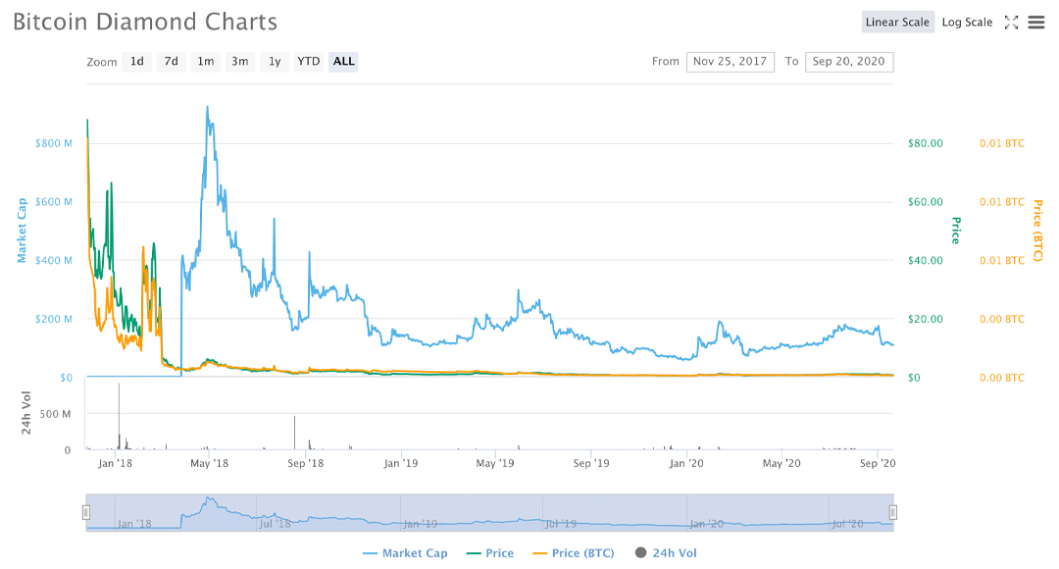1059x569 pixels.
Task: Edit the To date field
Action: click(x=849, y=62)
